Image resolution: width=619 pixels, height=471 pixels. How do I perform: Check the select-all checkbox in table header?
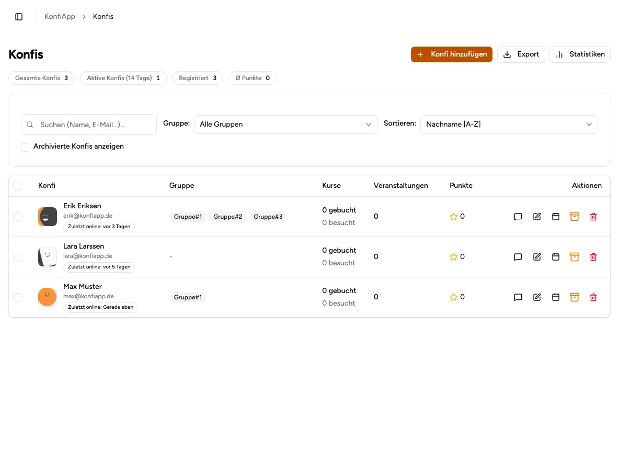coord(17,186)
